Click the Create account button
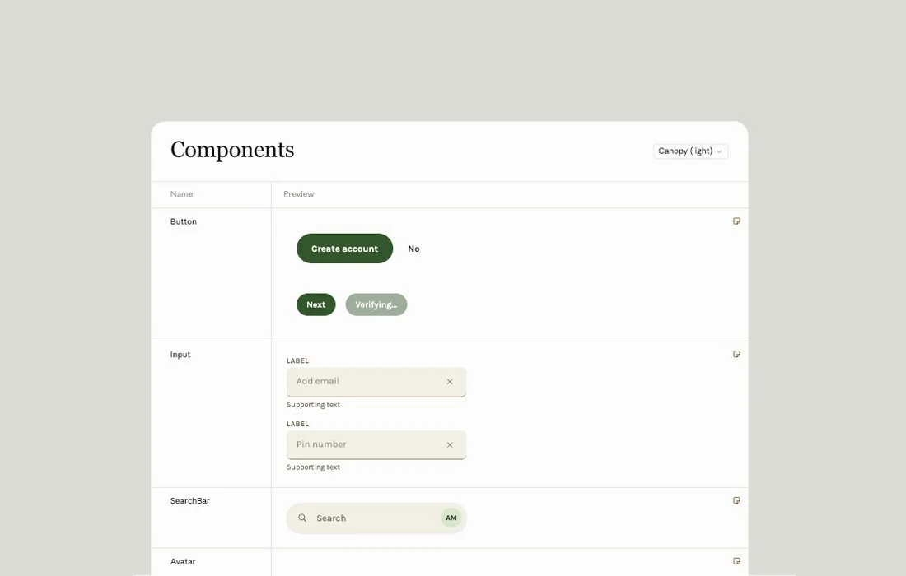The image size is (906, 576). tap(344, 249)
